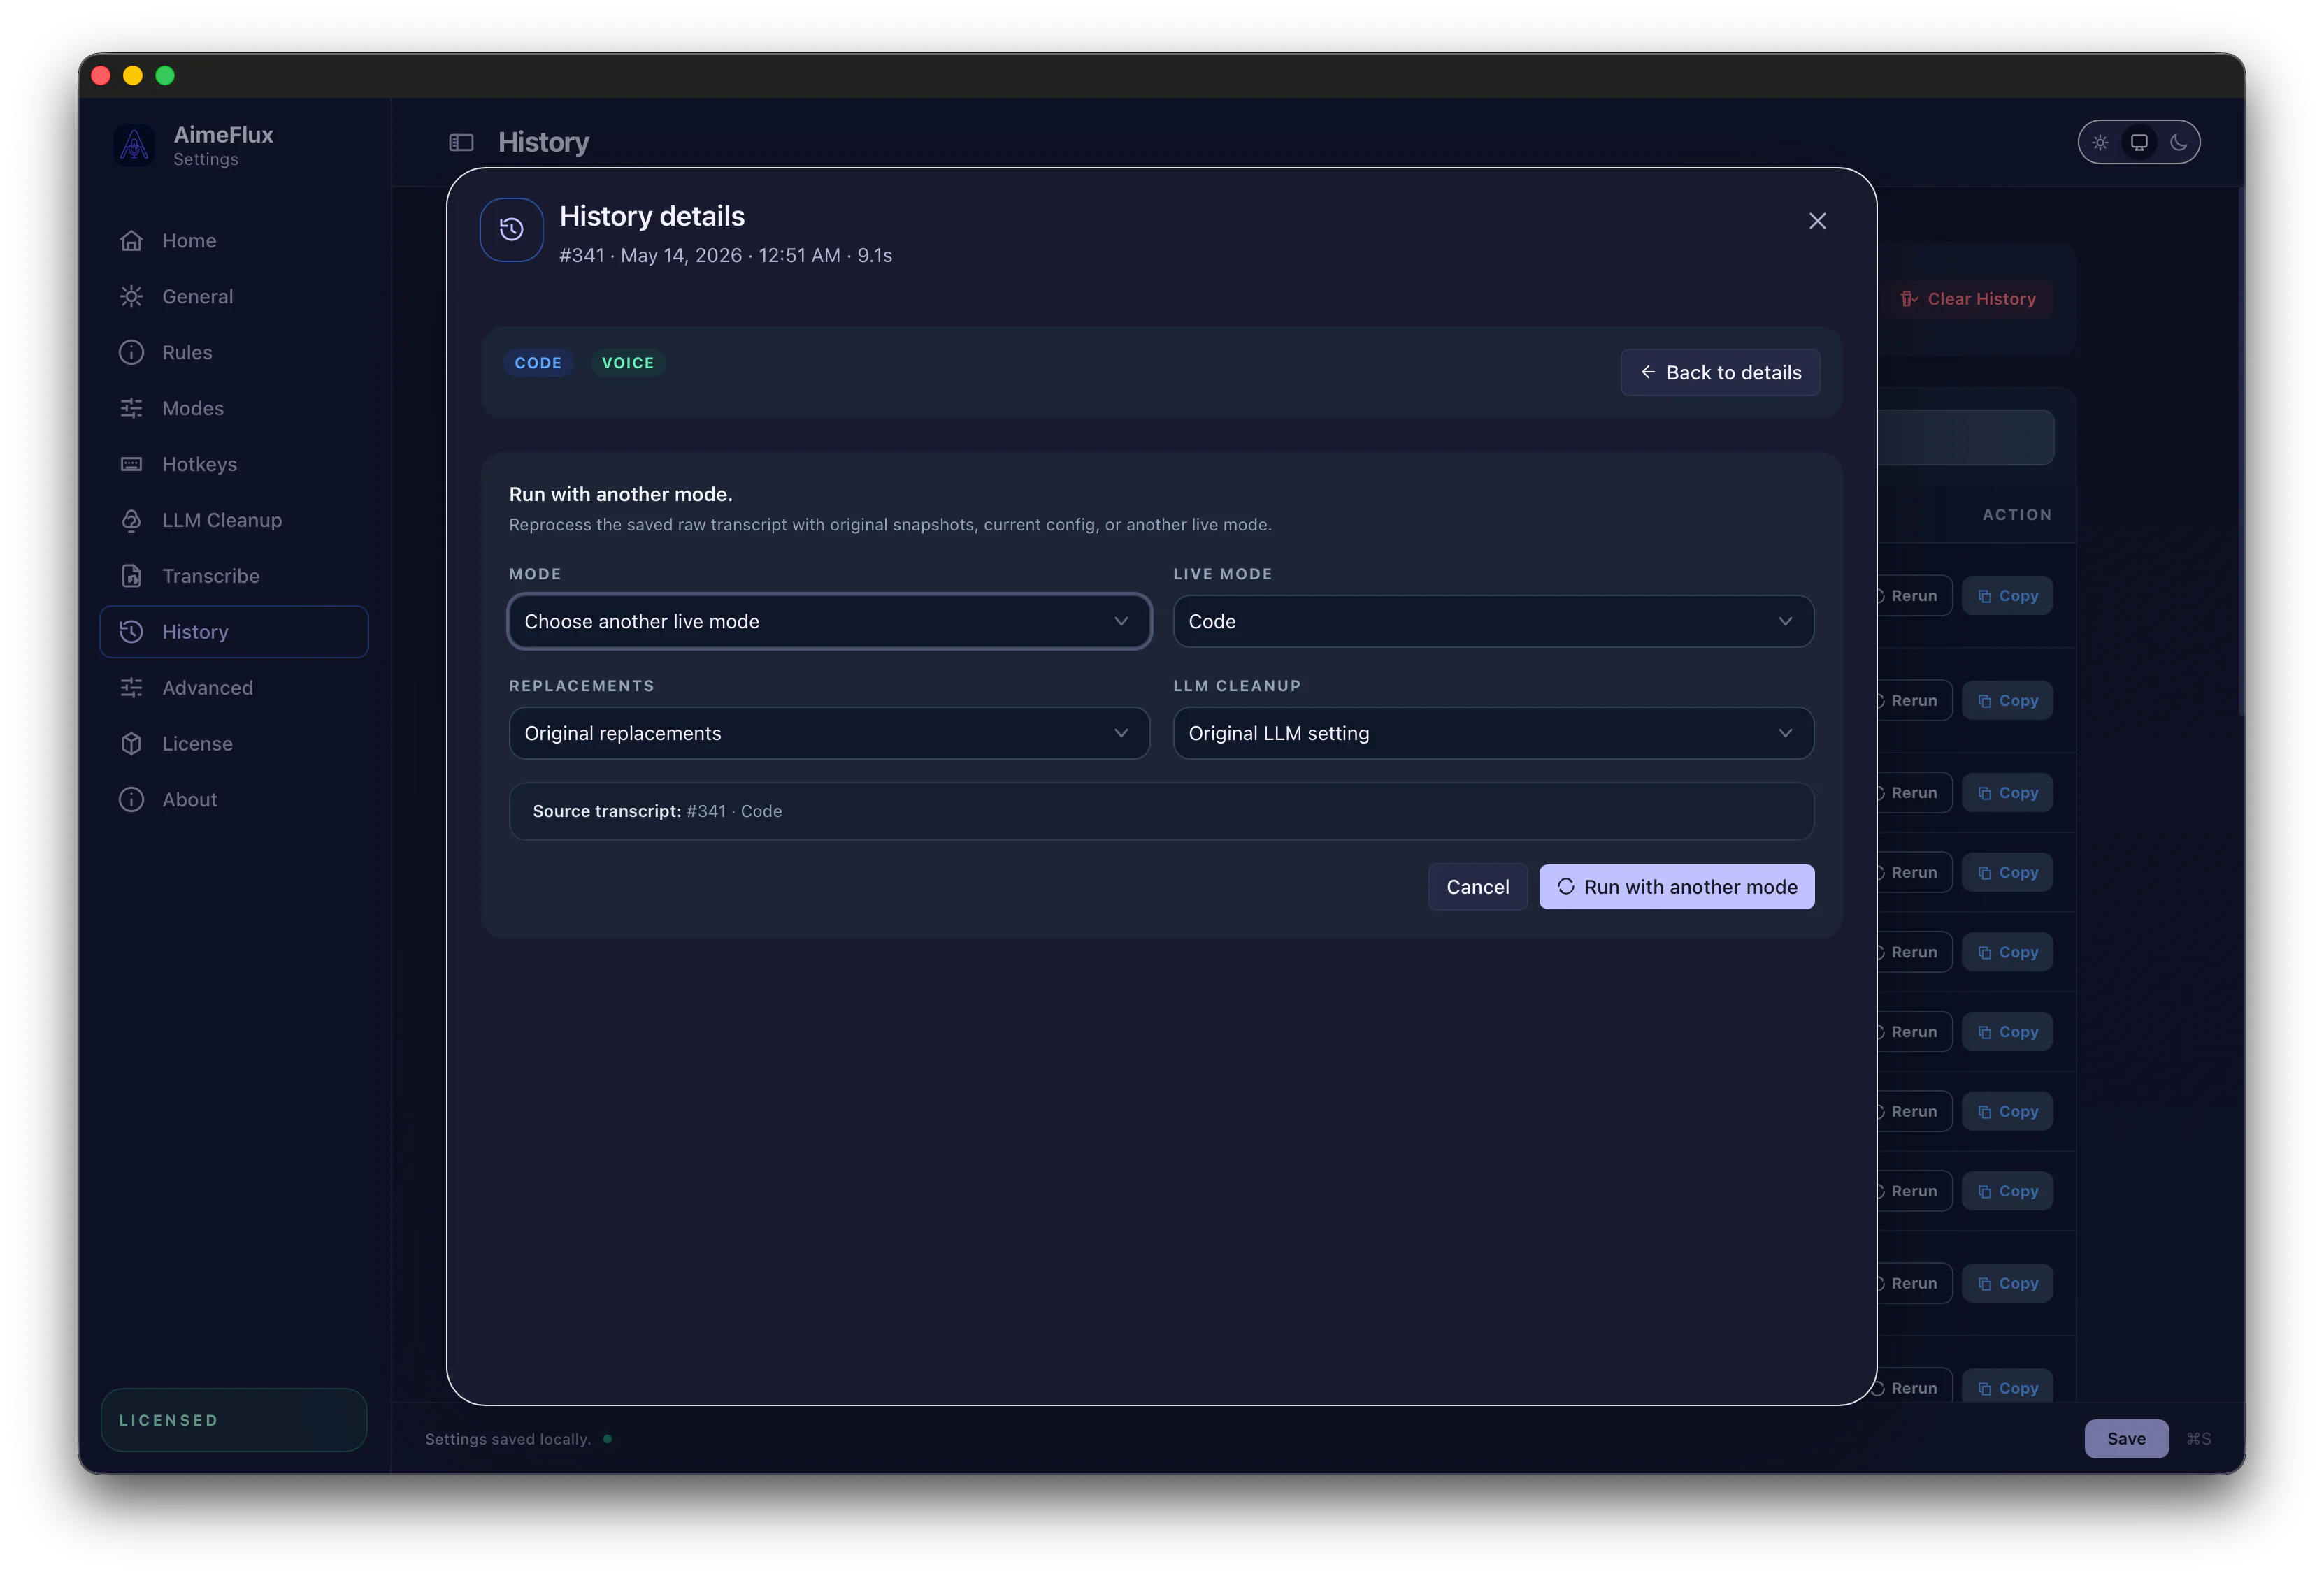Click the Hotkeys keyboard icon
This screenshot has width=2324, height=1578.
pos(131,465)
